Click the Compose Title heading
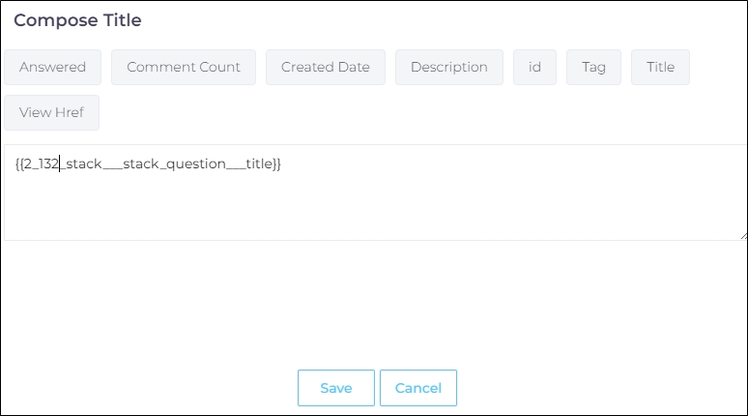 click(77, 20)
